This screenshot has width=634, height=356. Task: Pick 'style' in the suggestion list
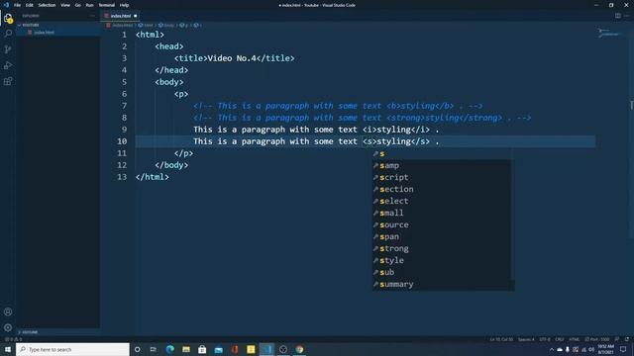(443, 261)
